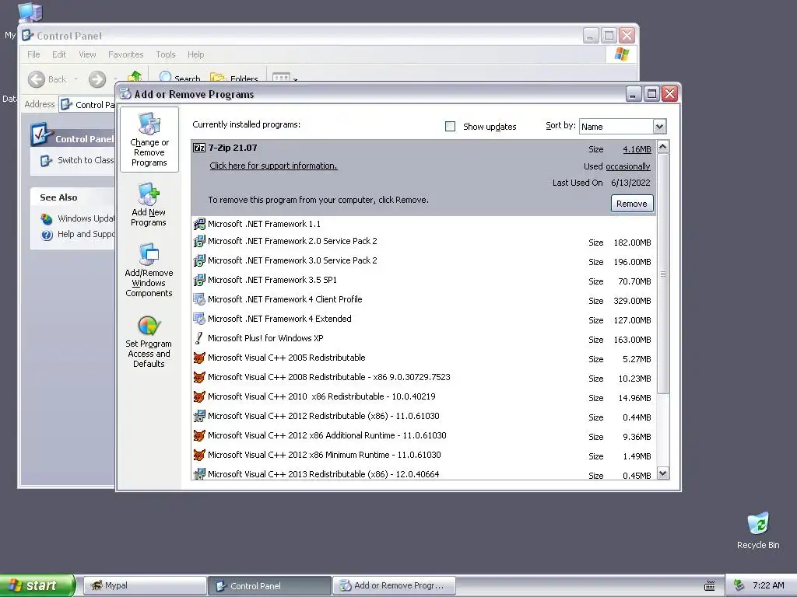The width and height of the screenshot is (797, 597).
Task: Click the Used occasionally link
Action: [628, 166]
